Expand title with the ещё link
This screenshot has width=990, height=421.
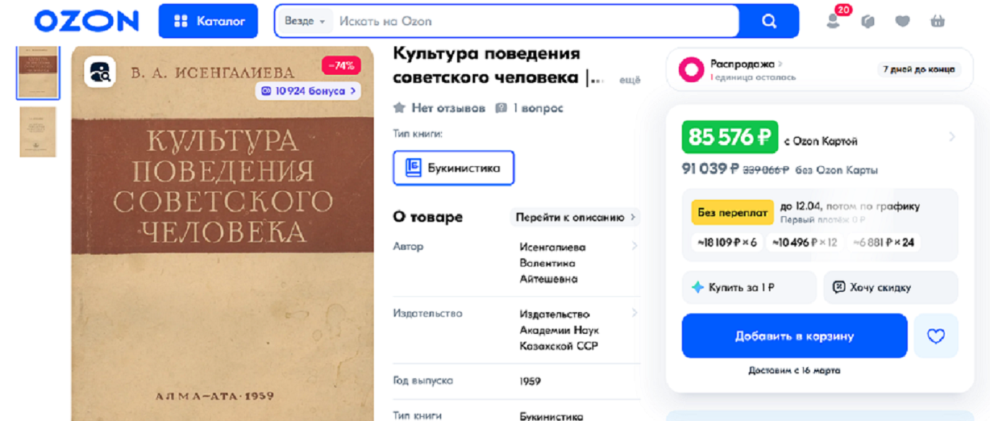(630, 80)
